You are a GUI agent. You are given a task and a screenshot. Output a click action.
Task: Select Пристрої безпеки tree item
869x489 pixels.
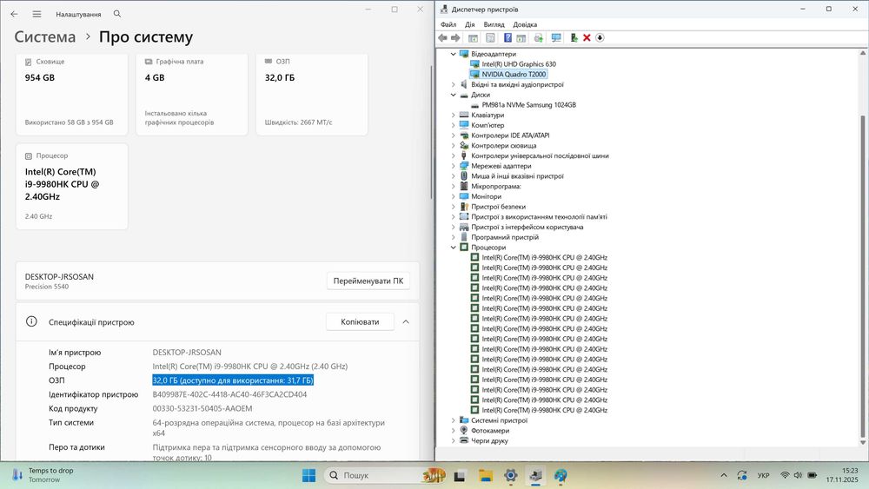tap(498, 207)
